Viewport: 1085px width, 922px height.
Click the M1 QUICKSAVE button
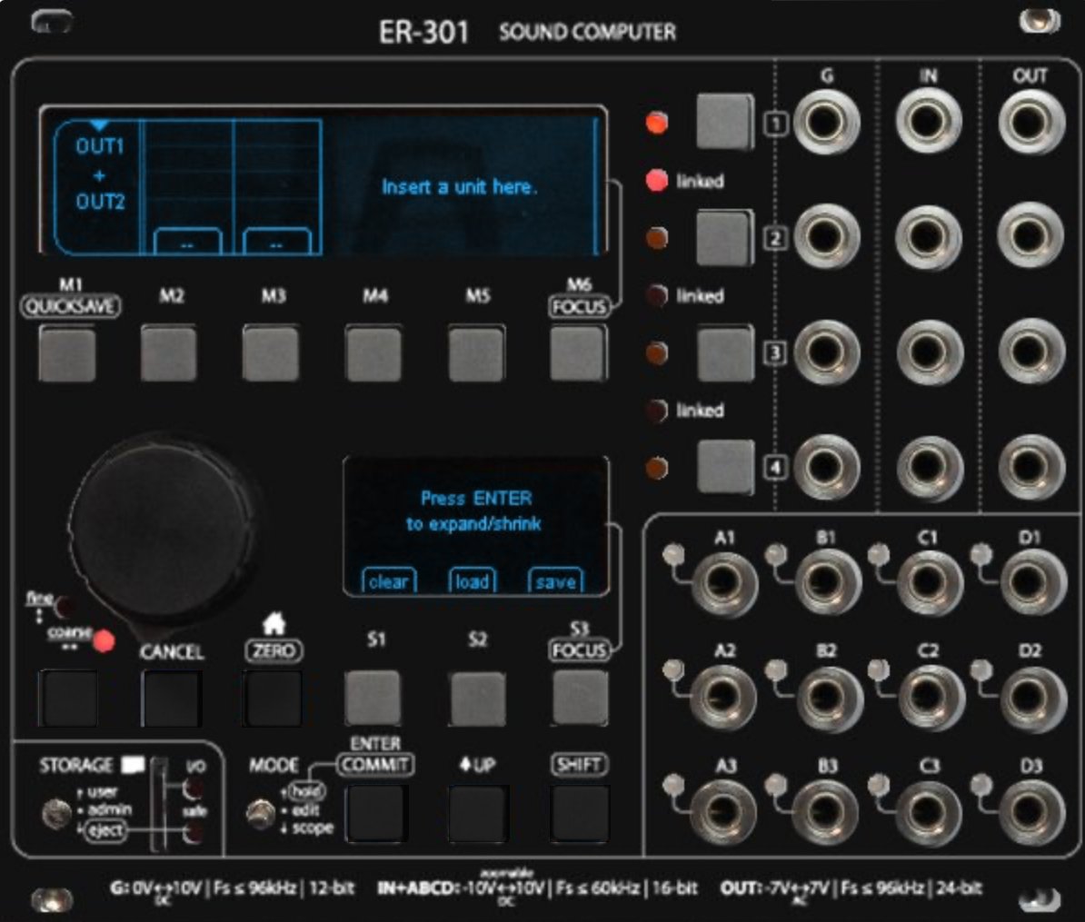[x=67, y=354]
